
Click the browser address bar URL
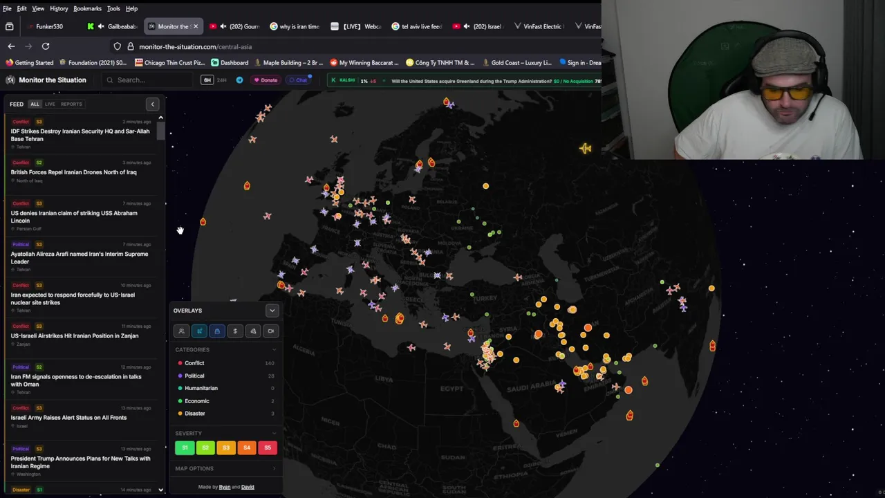[x=195, y=46]
